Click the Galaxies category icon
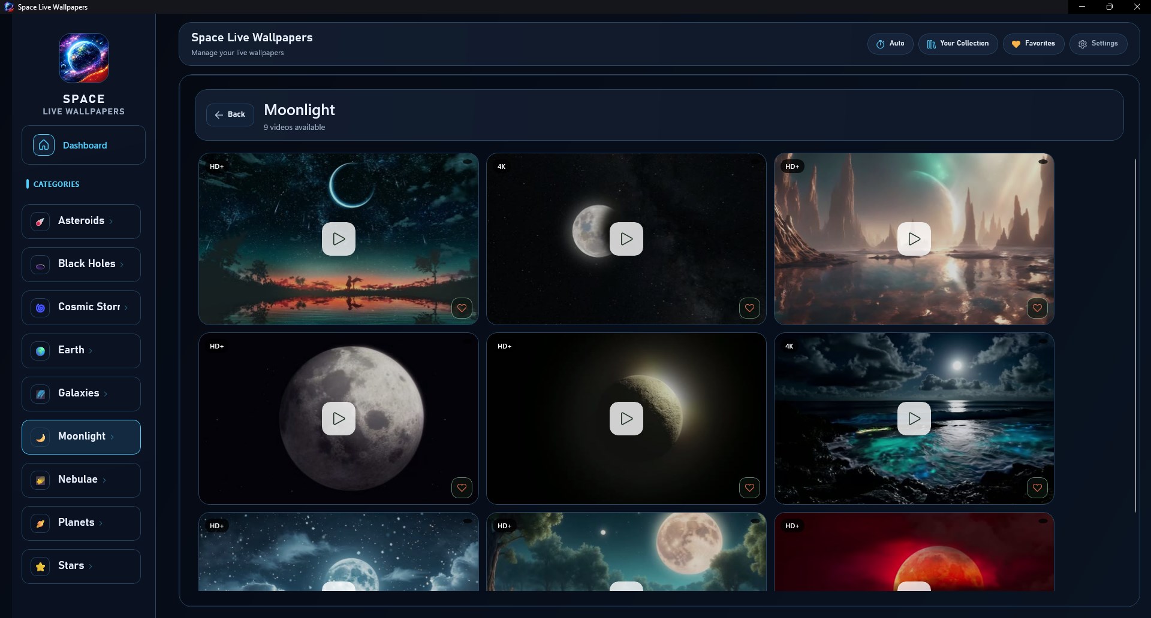The image size is (1151, 618). (40, 394)
